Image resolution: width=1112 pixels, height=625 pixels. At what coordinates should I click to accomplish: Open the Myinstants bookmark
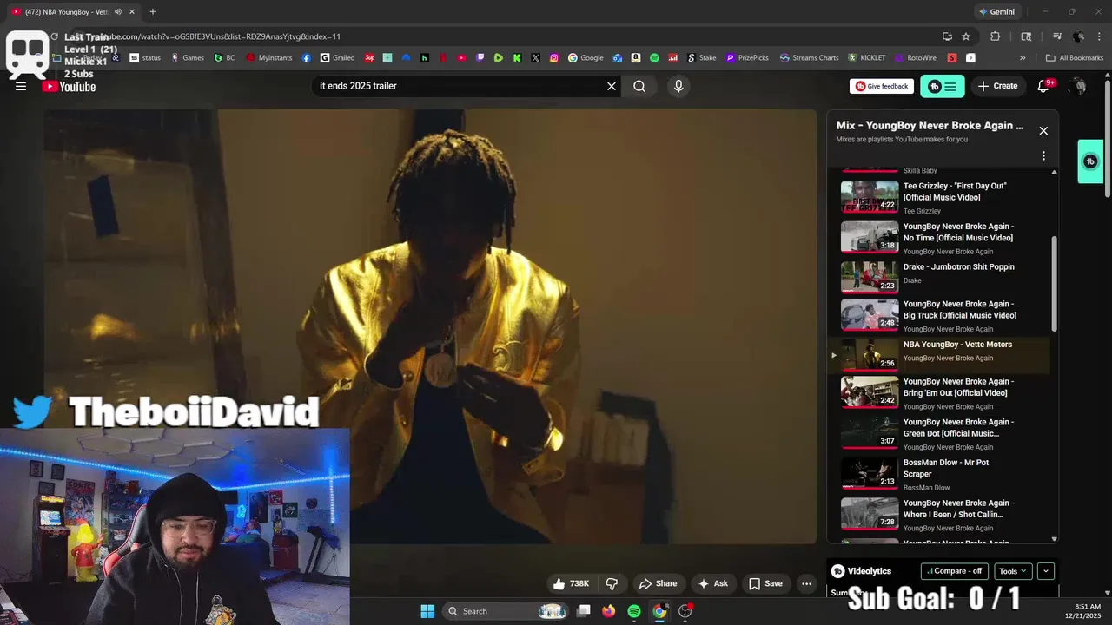pyautogui.click(x=269, y=58)
